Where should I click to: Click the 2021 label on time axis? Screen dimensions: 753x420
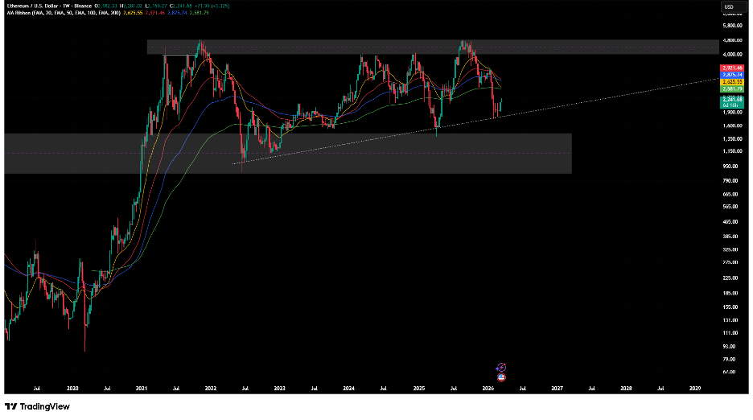[142, 388]
